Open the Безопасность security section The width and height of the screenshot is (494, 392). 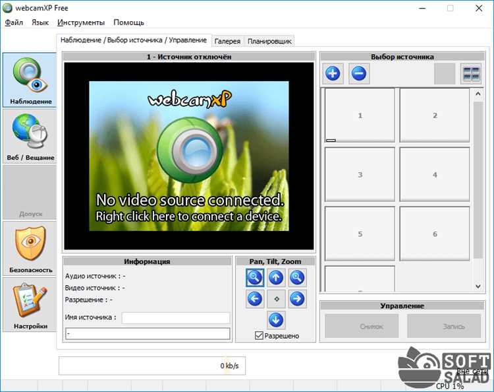click(x=30, y=249)
